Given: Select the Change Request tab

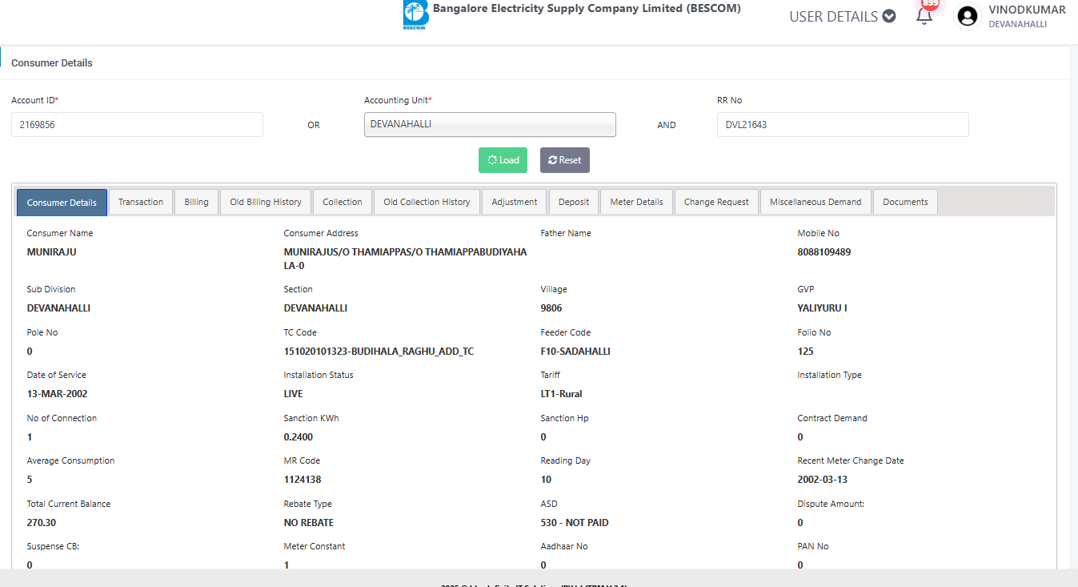Looking at the screenshot, I should coord(716,203).
